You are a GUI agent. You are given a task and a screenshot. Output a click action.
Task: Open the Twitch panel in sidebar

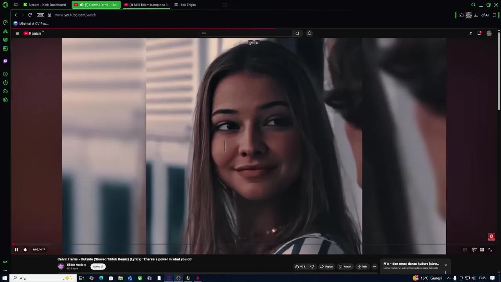(5, 61)
